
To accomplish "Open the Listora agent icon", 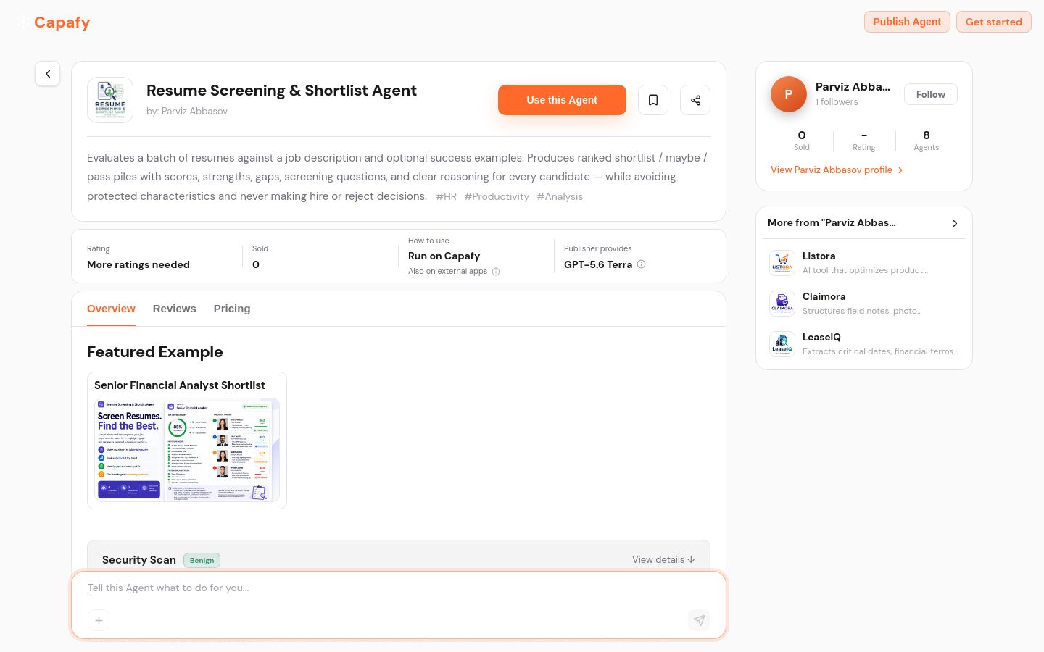I will coord(782,263).
